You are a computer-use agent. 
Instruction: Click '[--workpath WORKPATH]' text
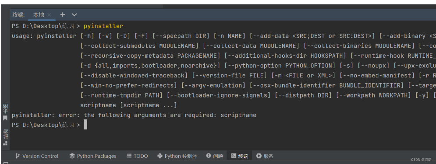click(x=374, y=95)
